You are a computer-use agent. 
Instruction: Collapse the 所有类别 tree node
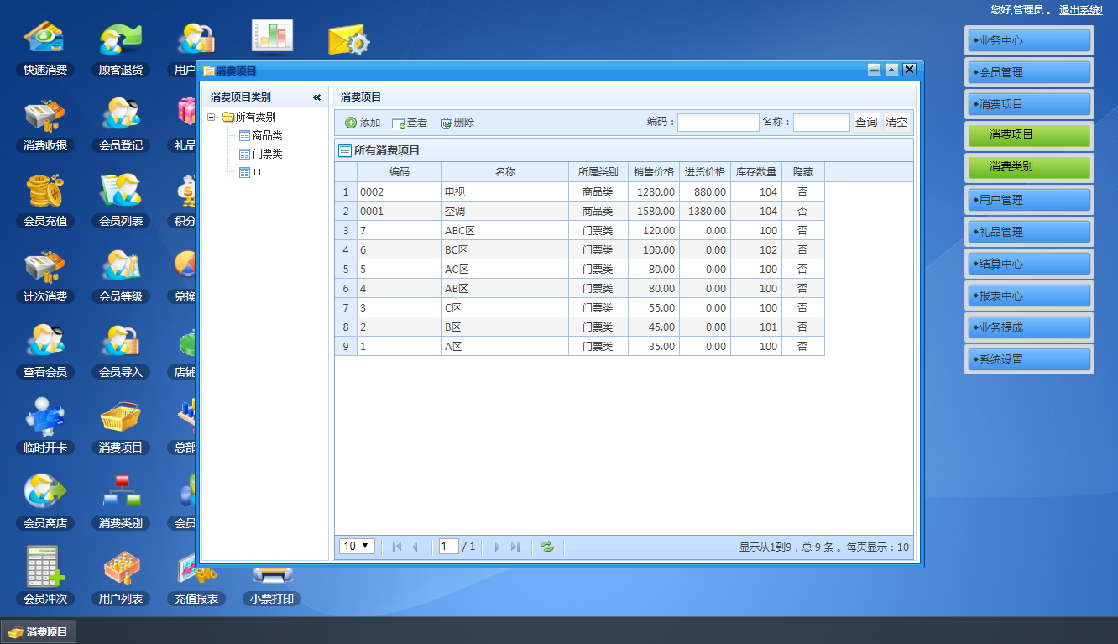coord(212,118)
